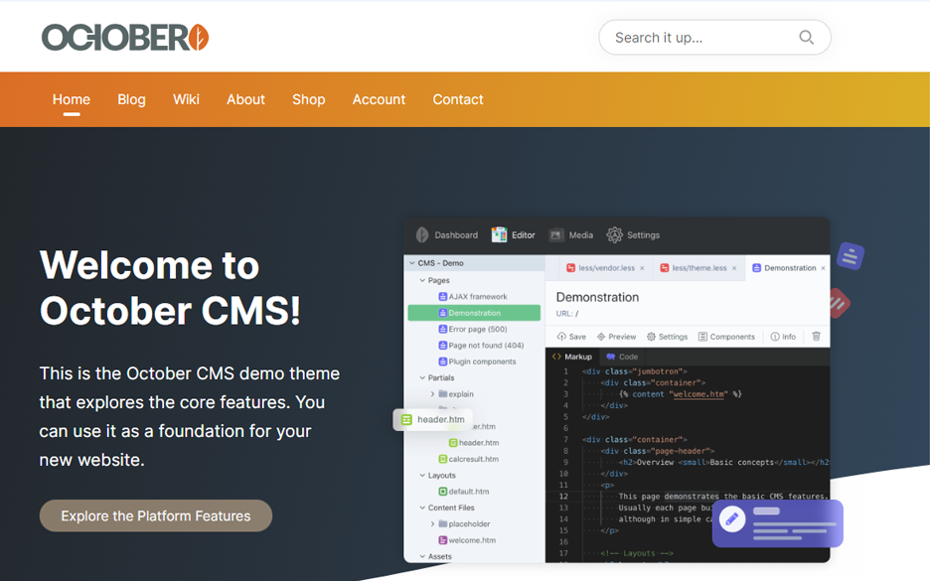Open the Shop nav link
Viewport: 930px width, 581px height.
(308, 99)
